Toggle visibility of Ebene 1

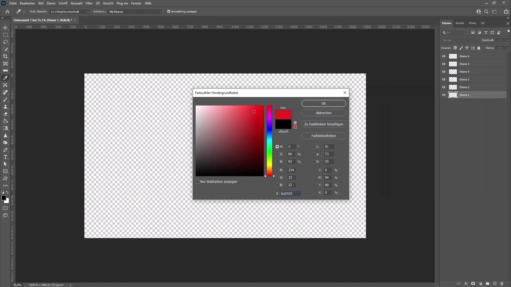[444, 95]
